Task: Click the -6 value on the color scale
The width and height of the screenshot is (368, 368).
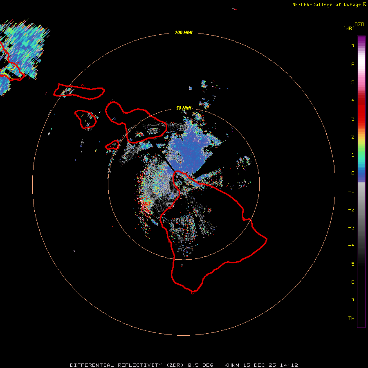Action: pos(351,282)
